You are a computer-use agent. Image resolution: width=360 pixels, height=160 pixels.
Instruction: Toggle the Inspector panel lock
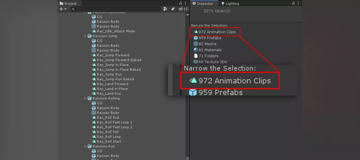pos(293,3)
